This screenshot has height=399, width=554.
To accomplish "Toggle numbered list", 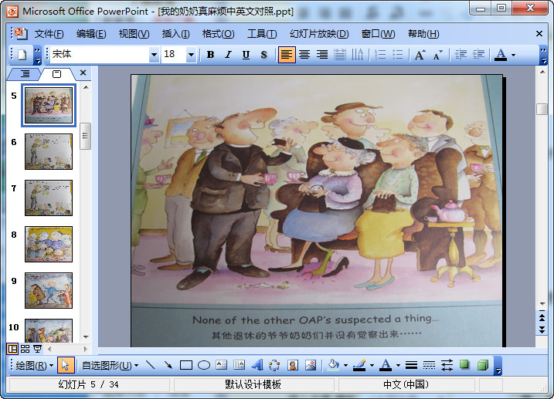I will point(380,55).
